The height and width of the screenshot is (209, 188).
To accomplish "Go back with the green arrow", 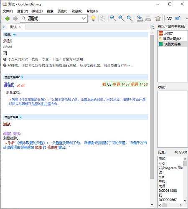I will [x=7, y=18].
